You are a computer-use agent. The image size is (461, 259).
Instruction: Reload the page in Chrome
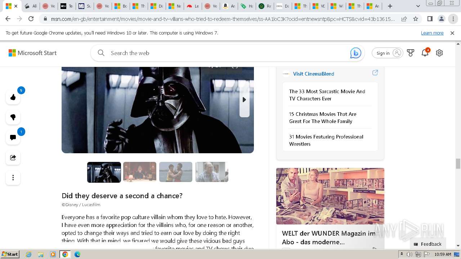coord(31,19)
